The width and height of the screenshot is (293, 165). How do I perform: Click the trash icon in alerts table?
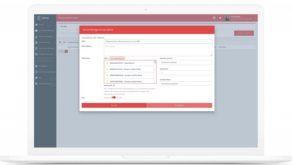(64, 42)
